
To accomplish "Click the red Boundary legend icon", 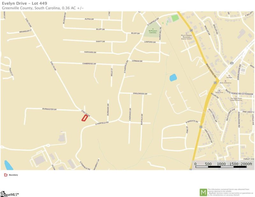I will tap(6, 175).
